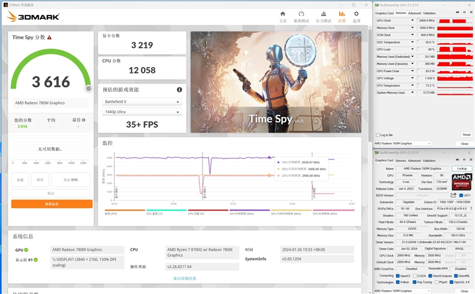475x294 pixels.
Task: Open the 选项 options gear icon
Action: click(x=356, y=14)
